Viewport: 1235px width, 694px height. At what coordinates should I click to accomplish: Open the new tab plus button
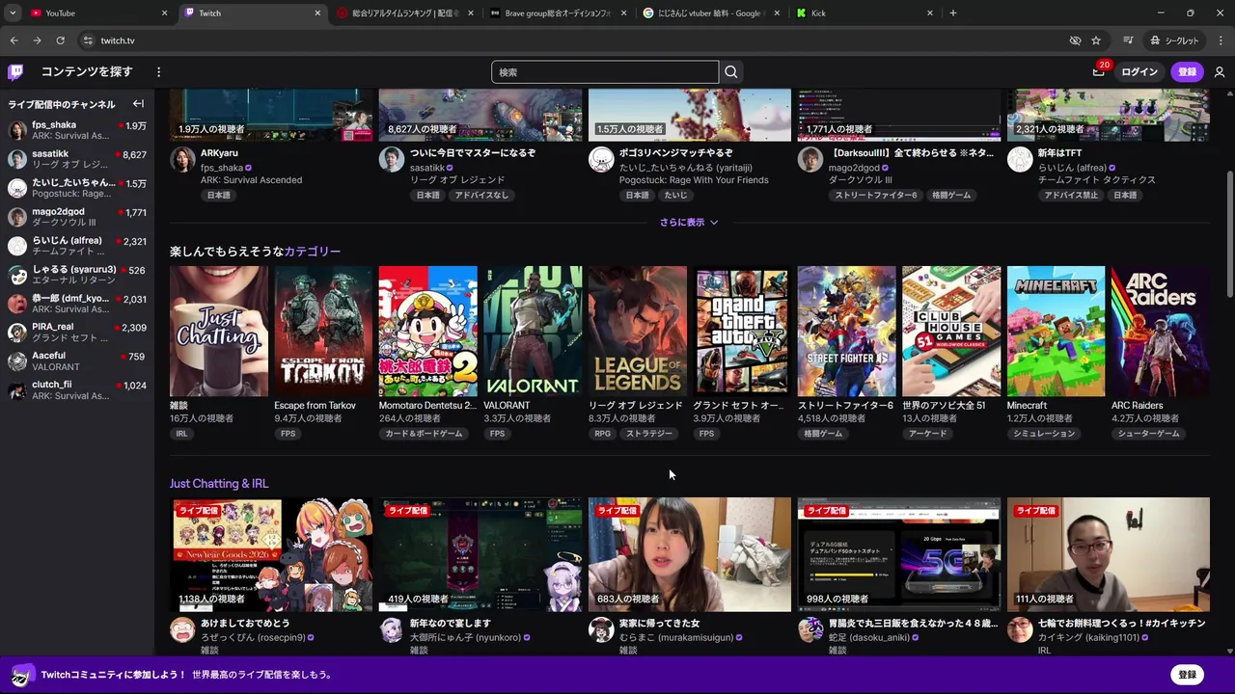click(x=953, y=13)
